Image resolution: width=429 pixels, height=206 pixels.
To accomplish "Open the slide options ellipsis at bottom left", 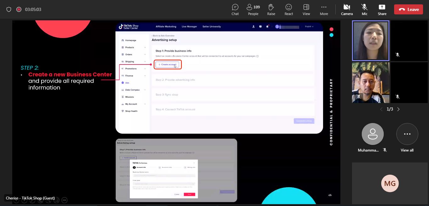I will pos(64,200).
